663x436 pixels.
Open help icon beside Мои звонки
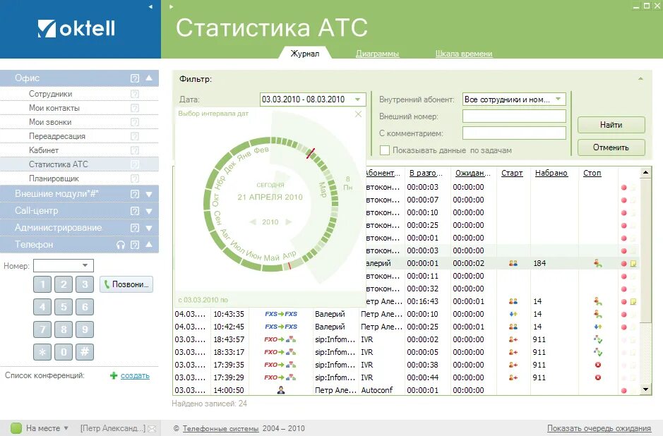pyautogui.click(x=135, y=122)
